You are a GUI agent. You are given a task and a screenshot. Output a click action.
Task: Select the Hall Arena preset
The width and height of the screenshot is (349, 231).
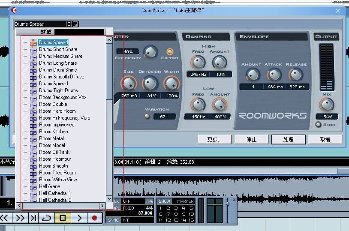(x=50, y=186)
